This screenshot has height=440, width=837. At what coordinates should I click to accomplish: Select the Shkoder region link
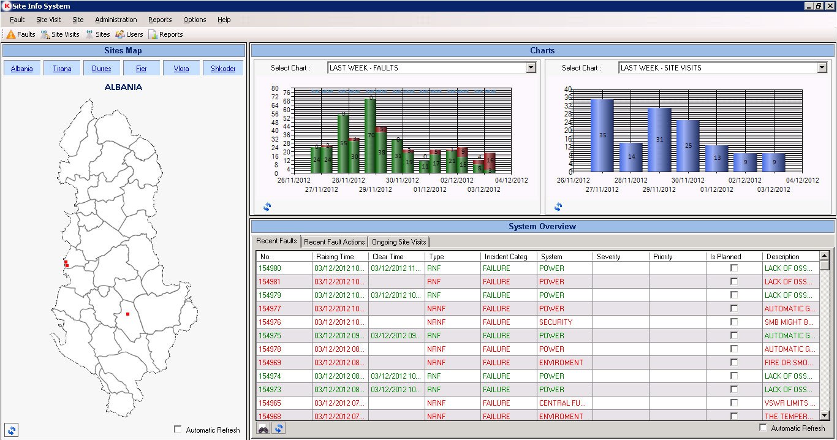tap(223, 69)
